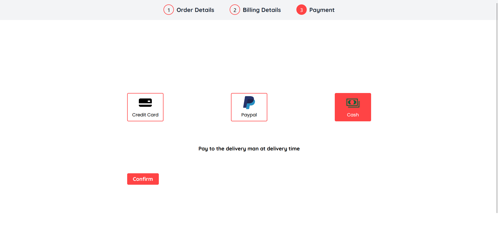Go to the Order Details step
The height and width of the screenshot is (232, 498).
click(195, 10)
